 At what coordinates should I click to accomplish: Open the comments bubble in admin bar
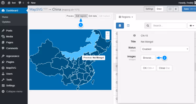click(21, 3)
